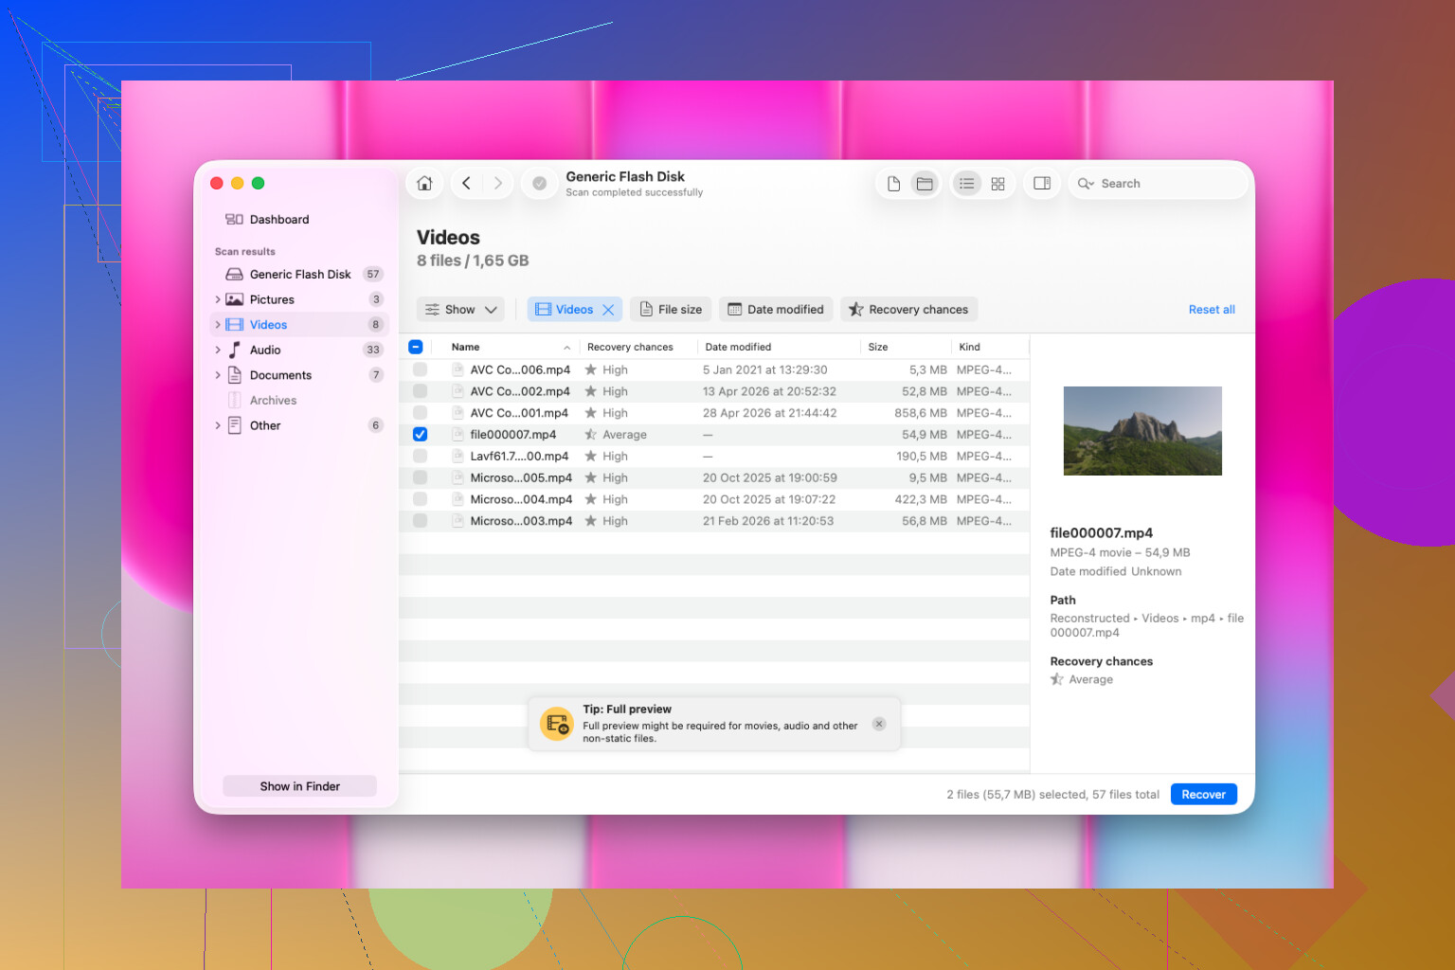Check the box for AVC Co...001.mp4

pyautogui.click(x=420, y=413)
